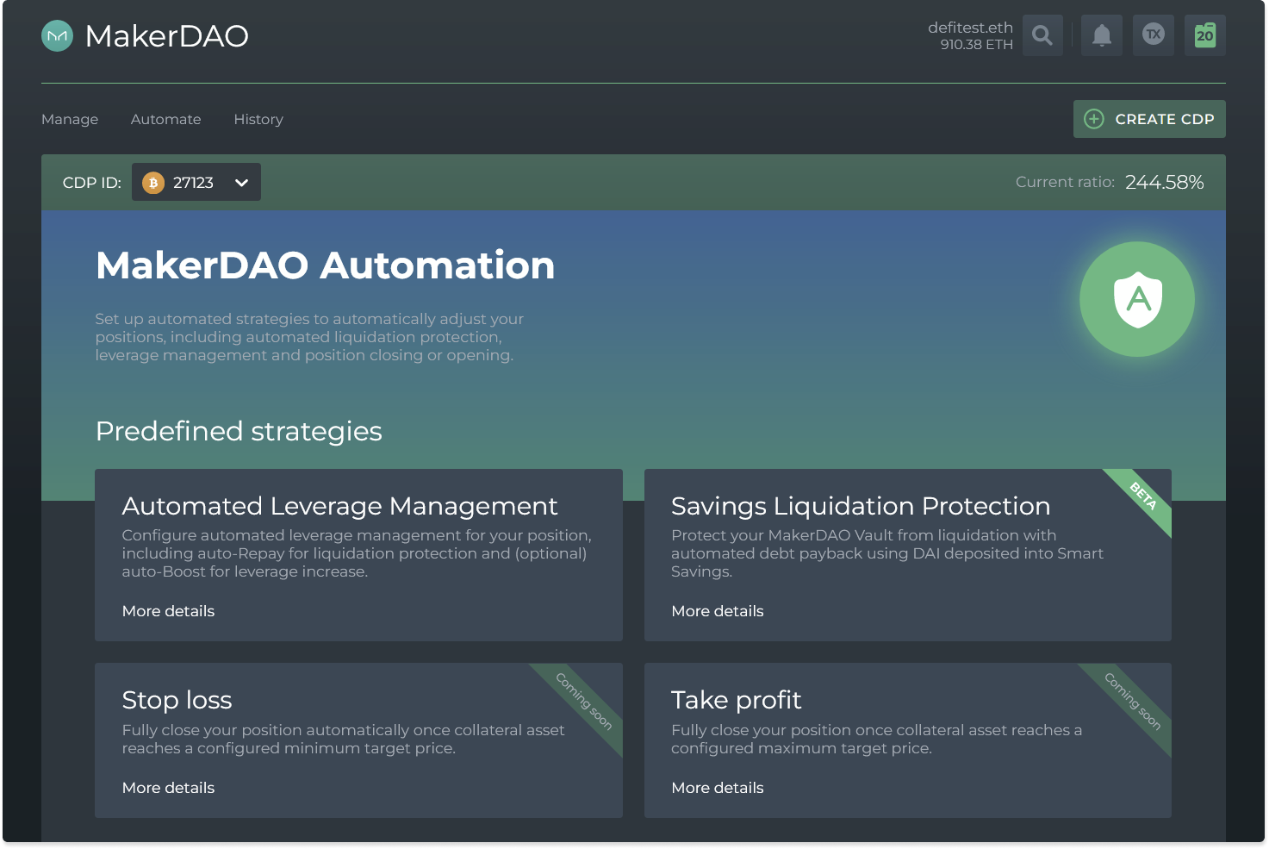This screenshot has width=1269, height=849.
Task: Click the 244.58% current ratio value
Action: tap(1165, 182)
